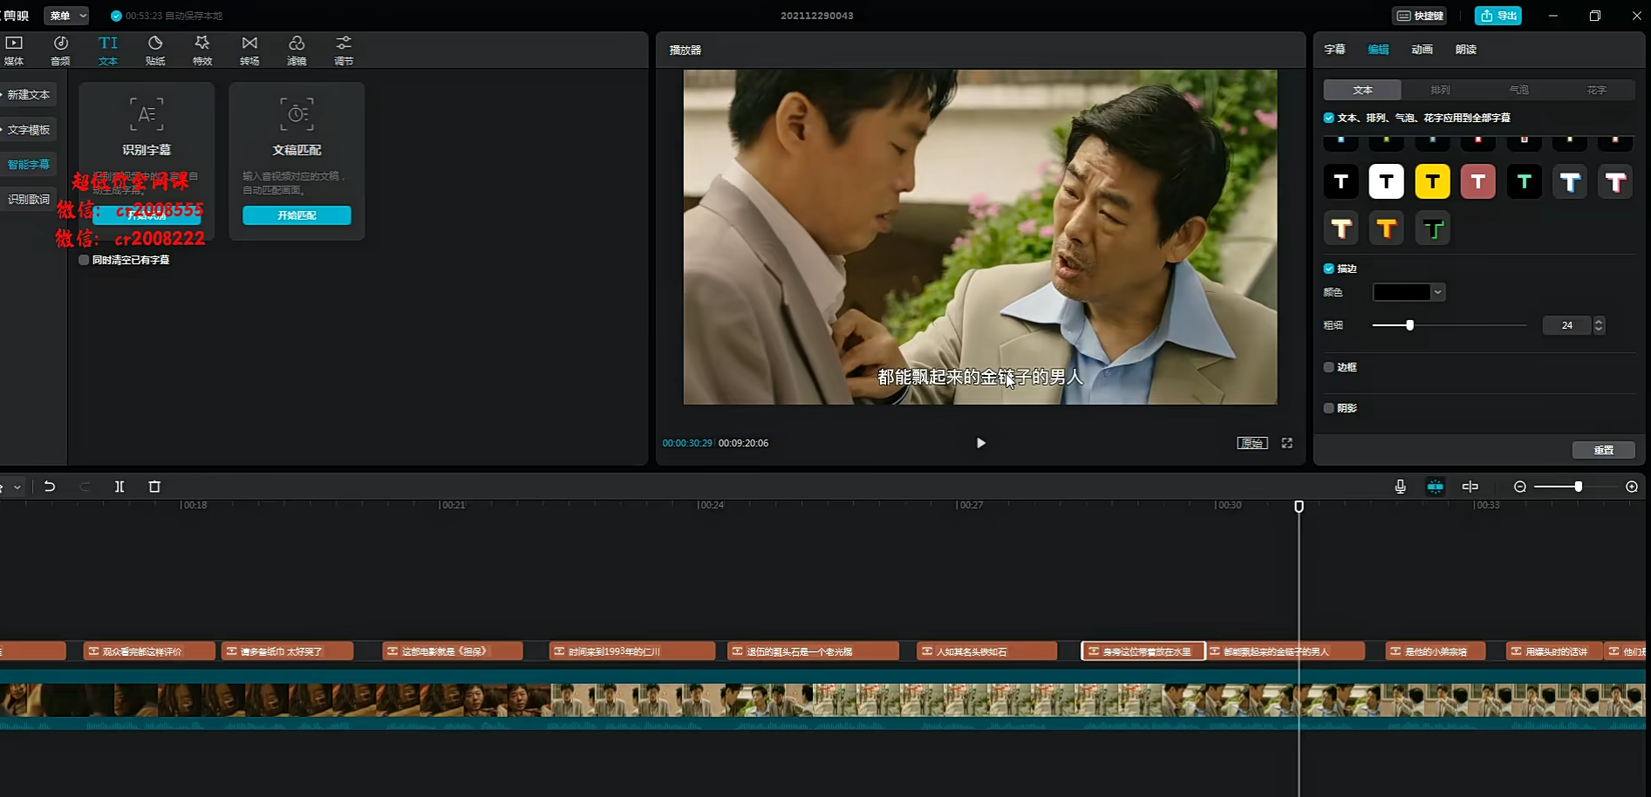
Task: Open the 特效 effects panel icon
Action: [202, 50]
